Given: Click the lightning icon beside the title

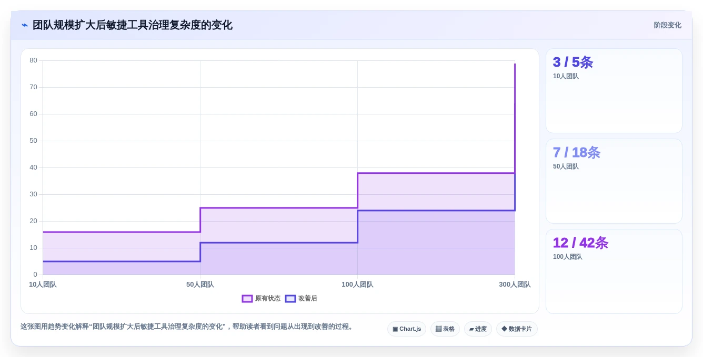Looking at the screenshot, I should (25, 25).
